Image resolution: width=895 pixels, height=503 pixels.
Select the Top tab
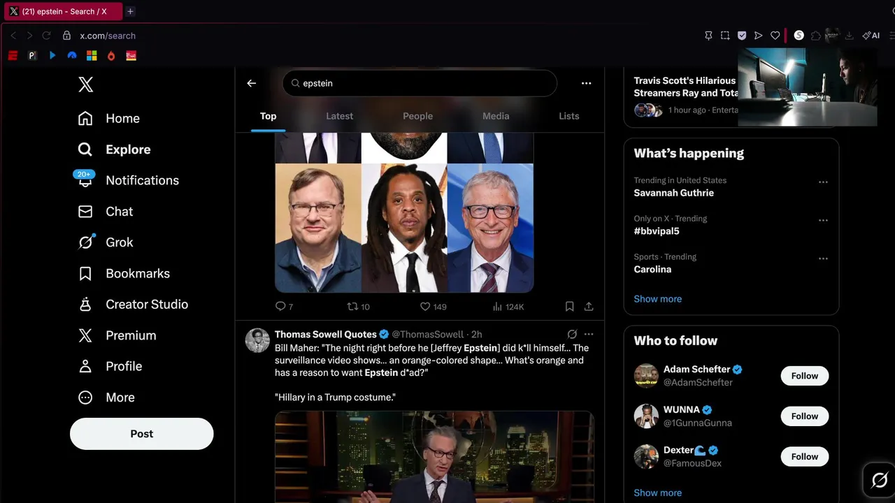click(268, 116)
